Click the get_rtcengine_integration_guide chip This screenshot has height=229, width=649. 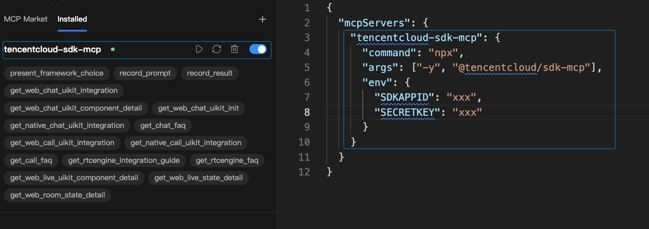(x=124, y=160)
